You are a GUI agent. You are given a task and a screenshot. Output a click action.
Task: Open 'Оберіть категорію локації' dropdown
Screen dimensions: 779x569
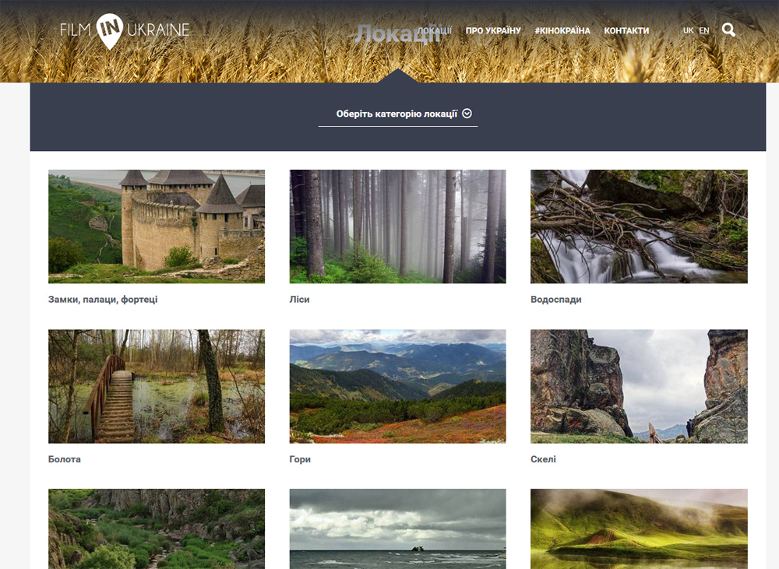[x=398, y=114]
